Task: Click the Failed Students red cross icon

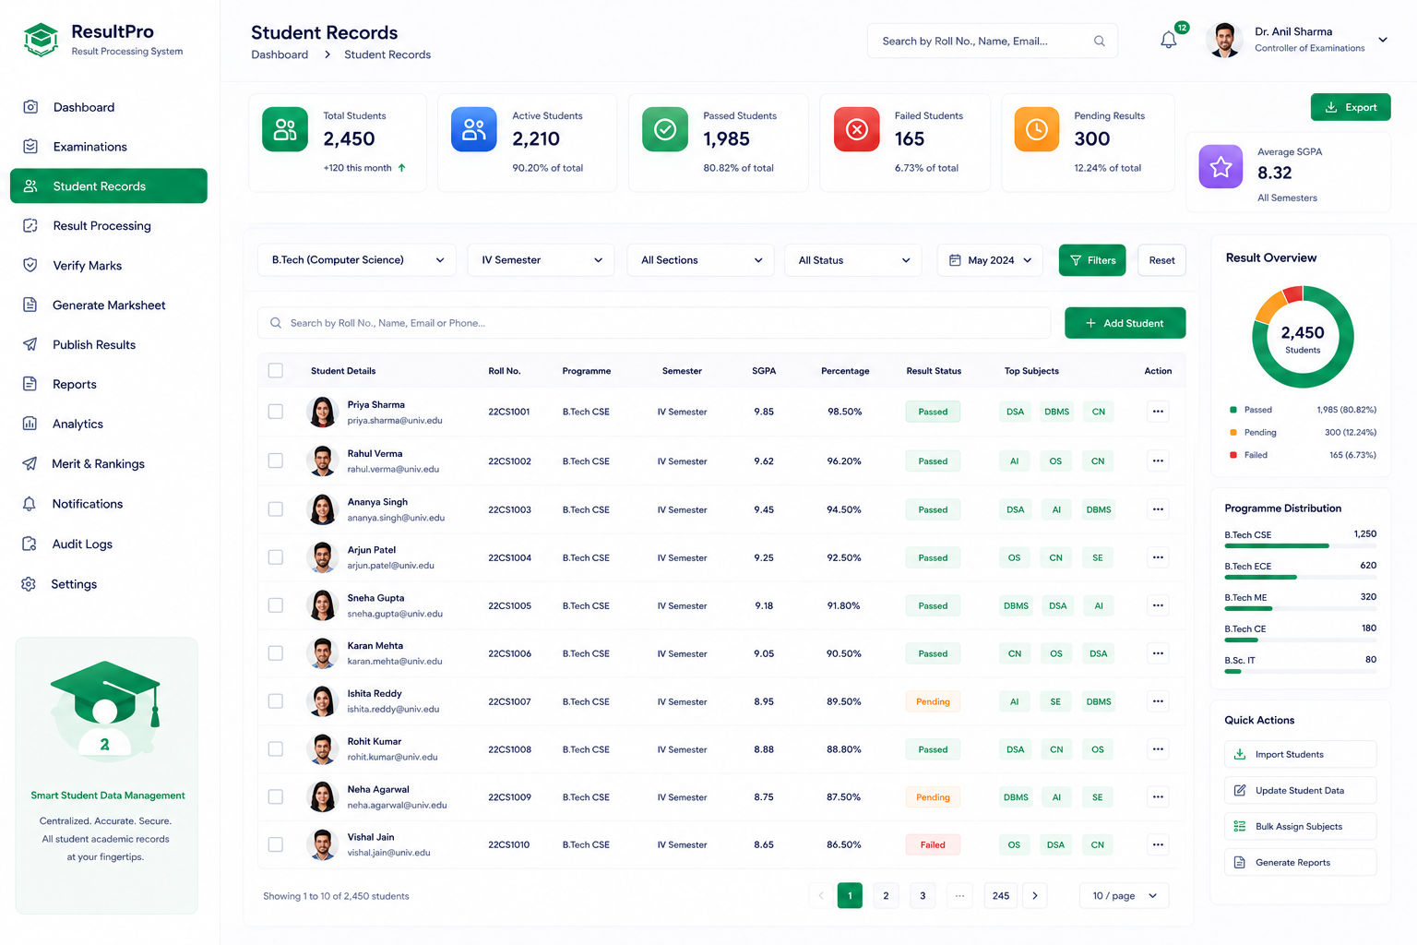Action: [x=857, y=129]
